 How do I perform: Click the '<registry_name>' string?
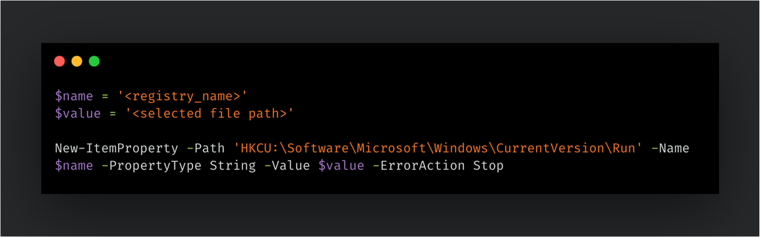182,96
